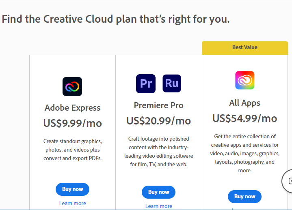
Task: Click the Adobe Express app icon
Action: point(72,87)
